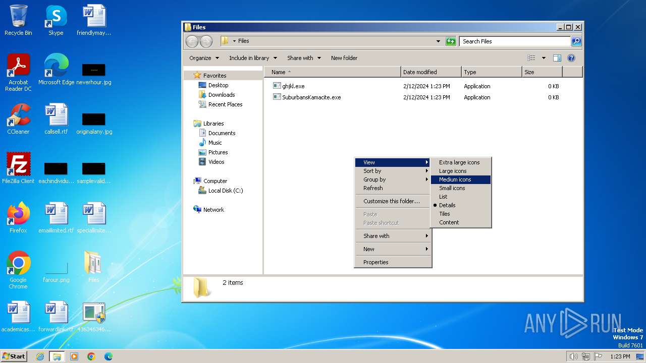646x363 pixels.
Task: Launch FileZilla Client shortcut
Action: click(18, 168)
